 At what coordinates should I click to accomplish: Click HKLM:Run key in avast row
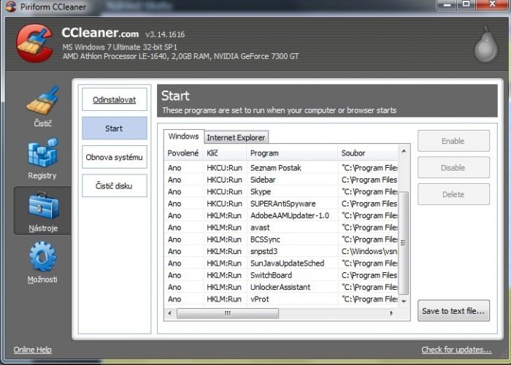pos(224,228)
